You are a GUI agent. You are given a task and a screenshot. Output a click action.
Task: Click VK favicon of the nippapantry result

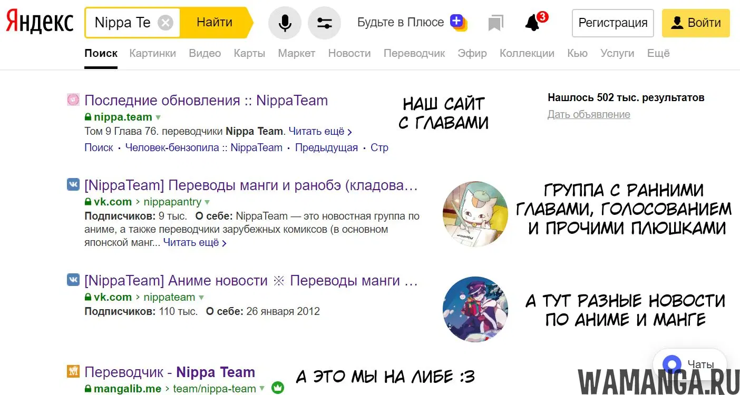click(73, 184)
